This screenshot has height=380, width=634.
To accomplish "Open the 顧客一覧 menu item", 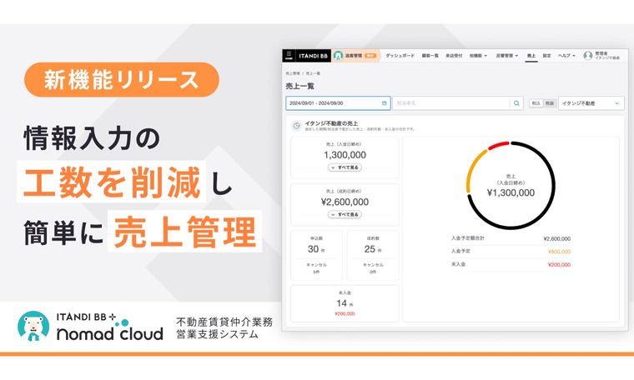I will tap(430, 56).
